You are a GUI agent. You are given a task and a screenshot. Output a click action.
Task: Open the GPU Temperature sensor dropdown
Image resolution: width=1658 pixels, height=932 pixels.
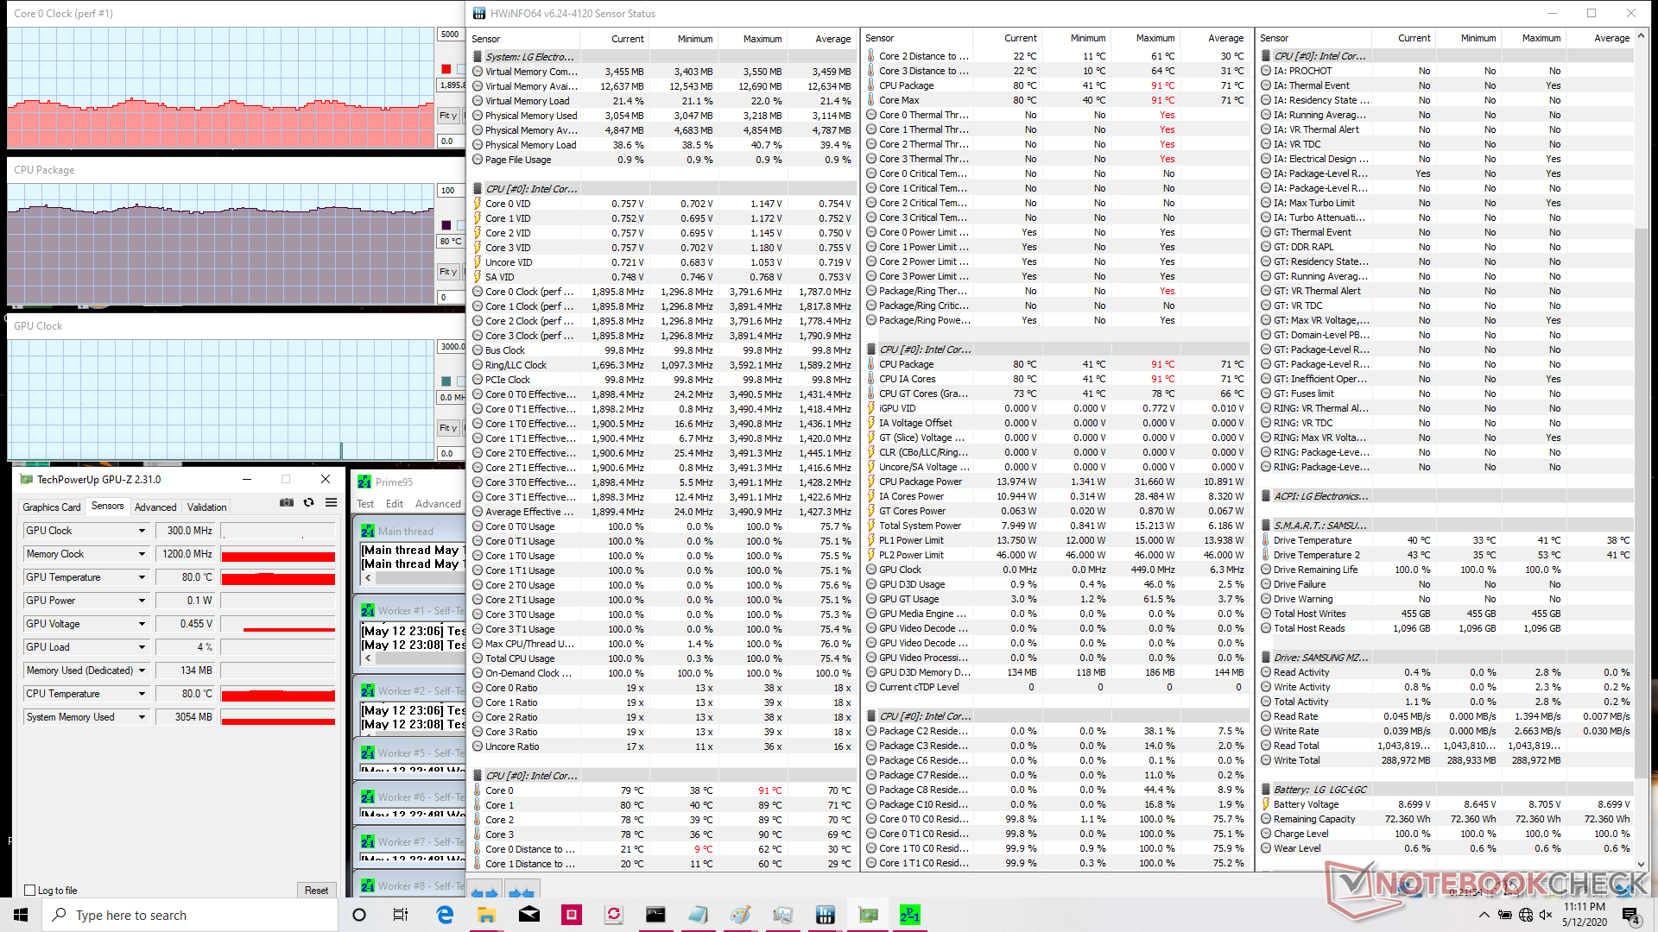tap(142, 577)
